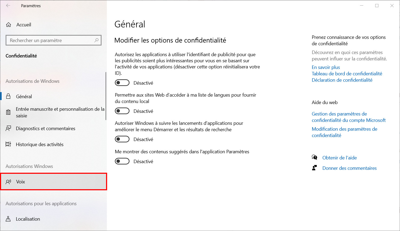Viewport: 400px width, 231px height.
Task: Select the Localisation icon
Action: coord(9,219)
